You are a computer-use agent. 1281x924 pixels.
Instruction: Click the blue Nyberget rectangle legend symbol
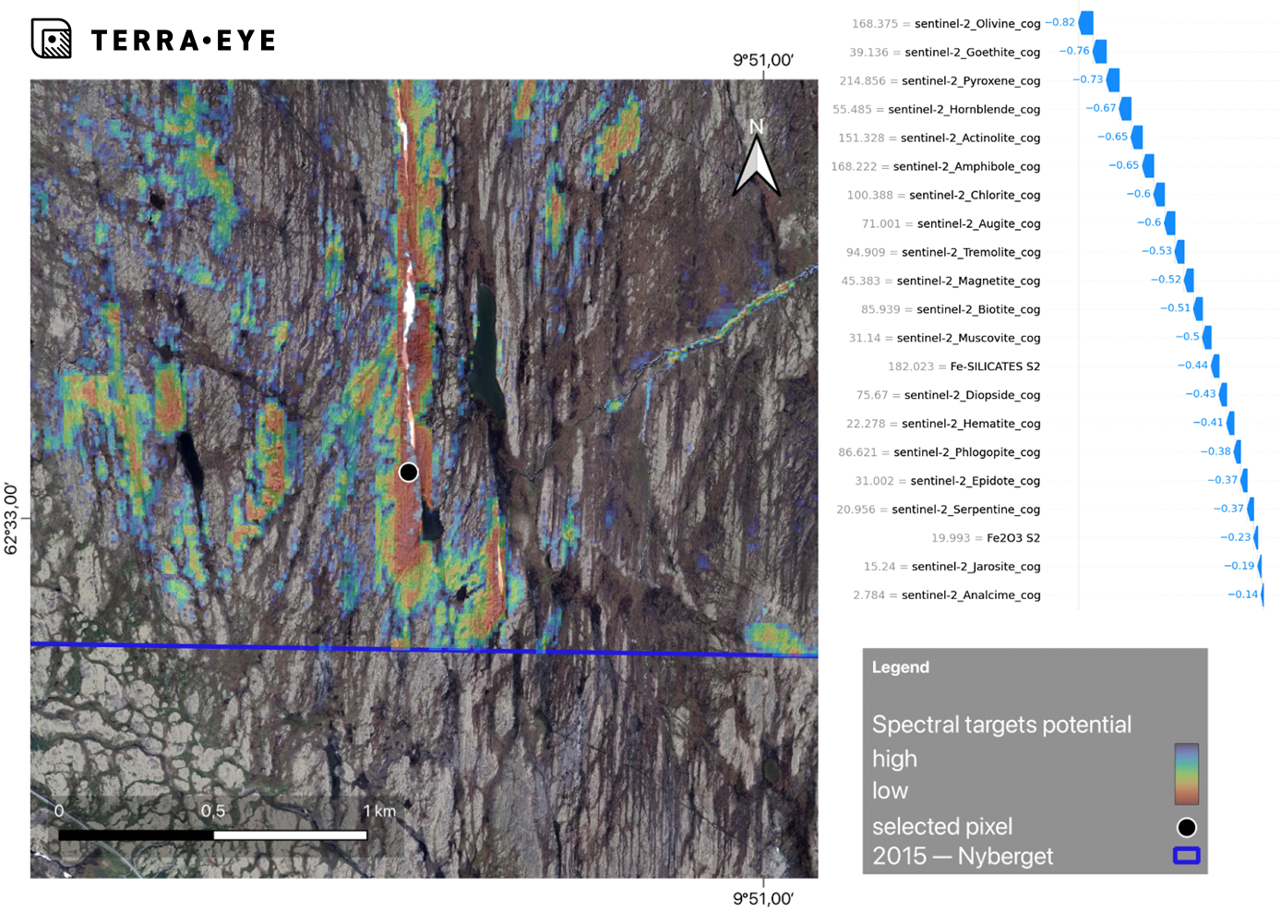(x=1186, y=856)
